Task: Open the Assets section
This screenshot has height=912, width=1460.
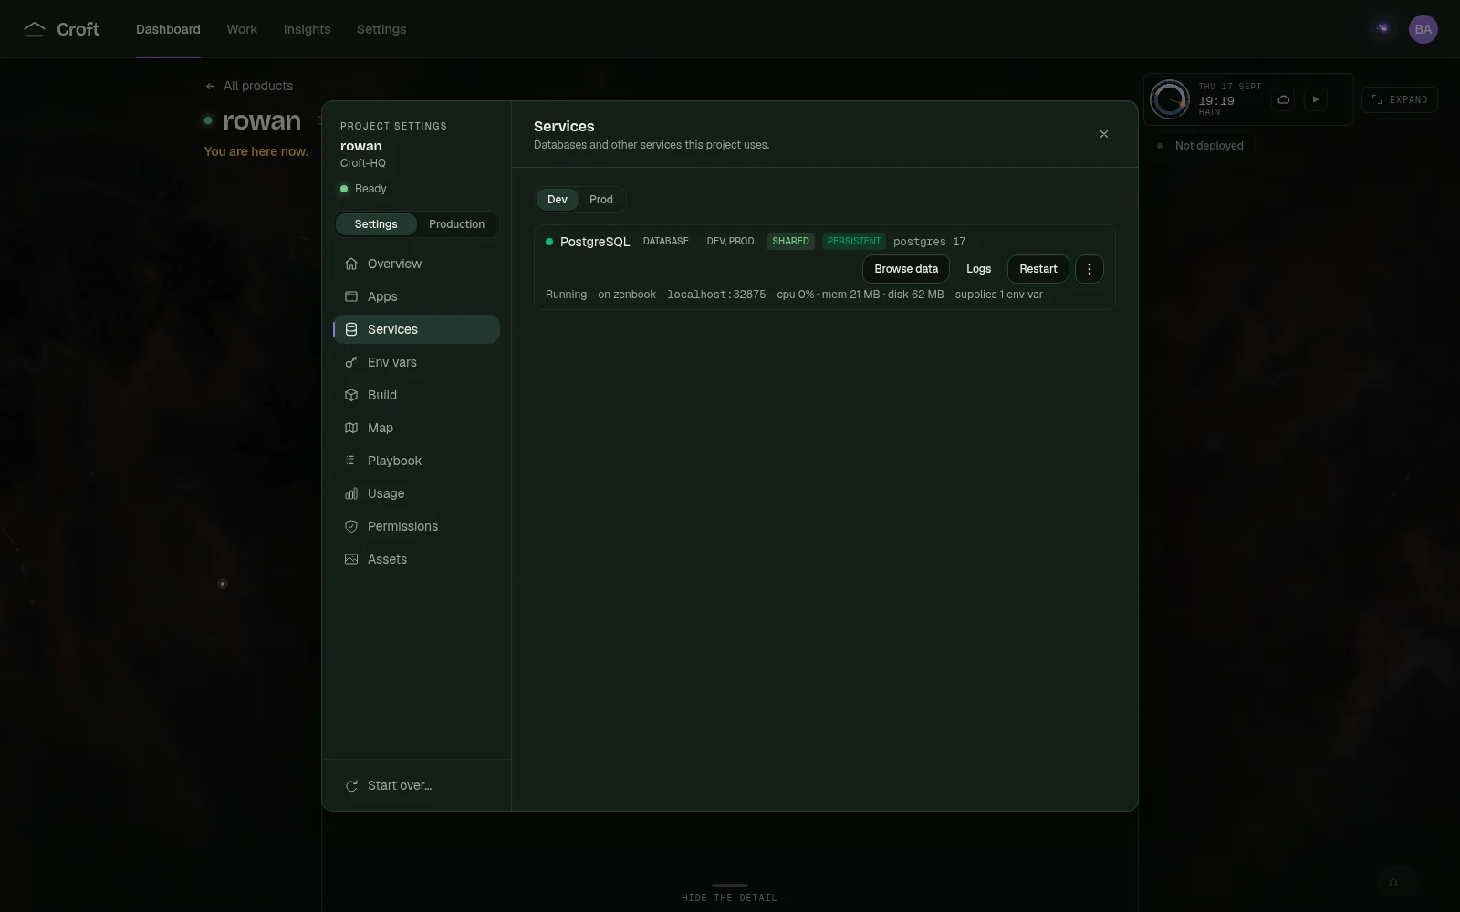Action: (x=416, y=559)
